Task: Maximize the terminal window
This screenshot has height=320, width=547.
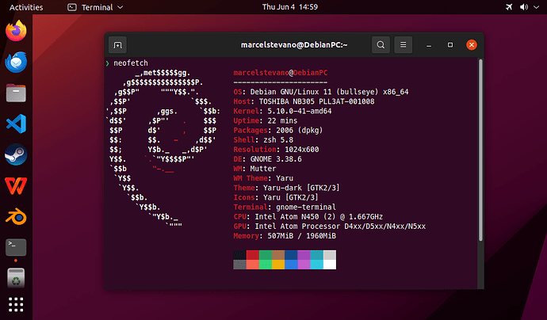Action: (450, 45)
